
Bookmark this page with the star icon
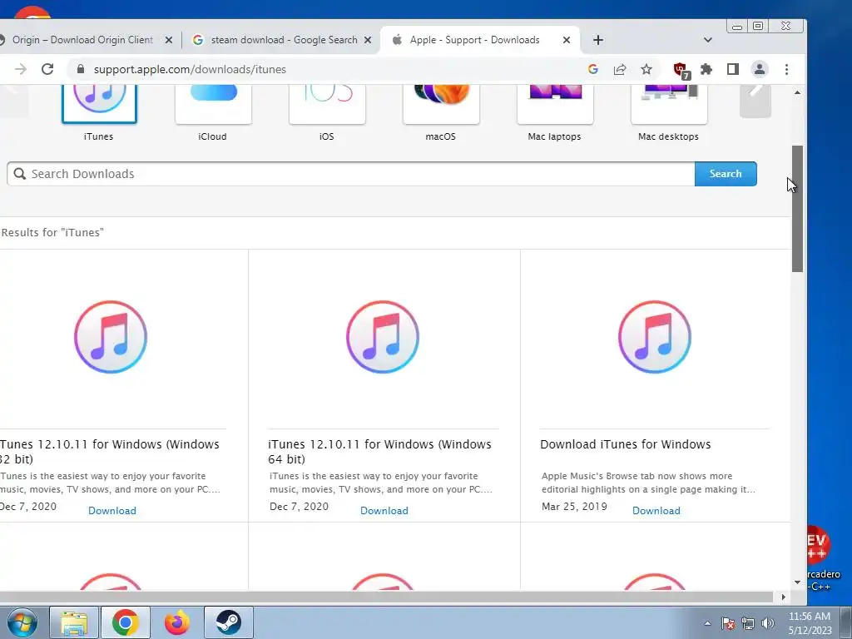pyautogui.click(x=646, y=69)
